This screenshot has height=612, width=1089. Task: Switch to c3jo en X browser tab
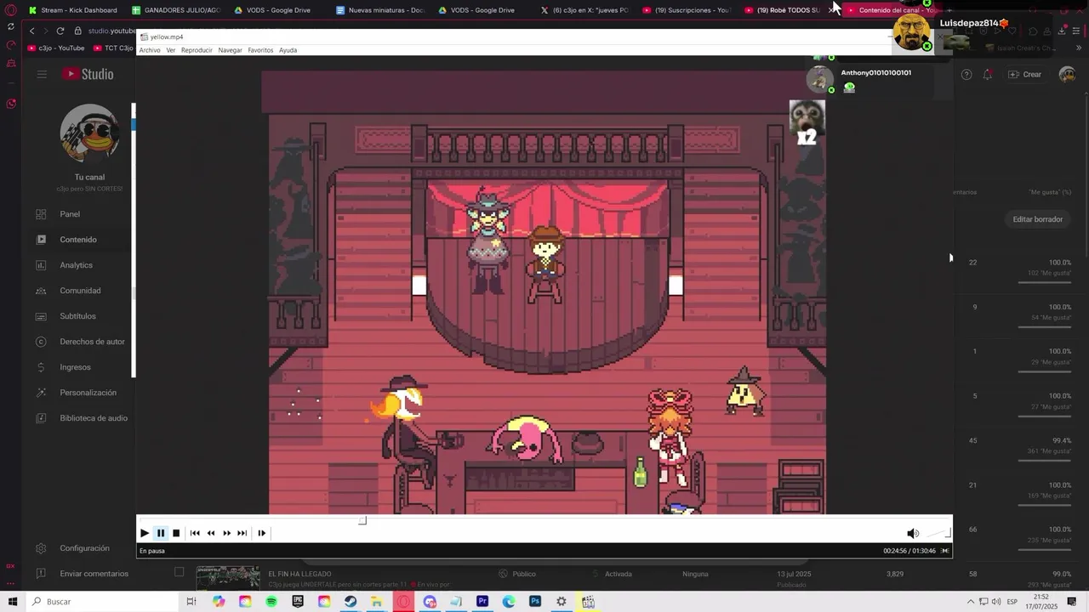click(x=584, y=10)
